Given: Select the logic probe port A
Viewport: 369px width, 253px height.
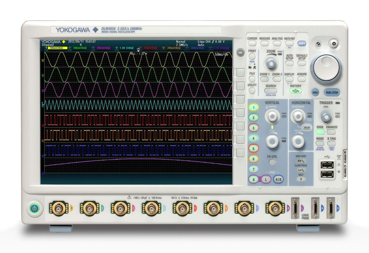Looking at the screenshot, I should coord(315,208).
